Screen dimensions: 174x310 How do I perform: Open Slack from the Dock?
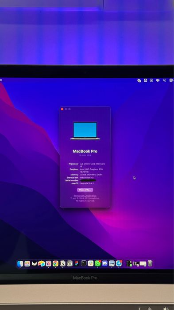(x=91, y=263)
